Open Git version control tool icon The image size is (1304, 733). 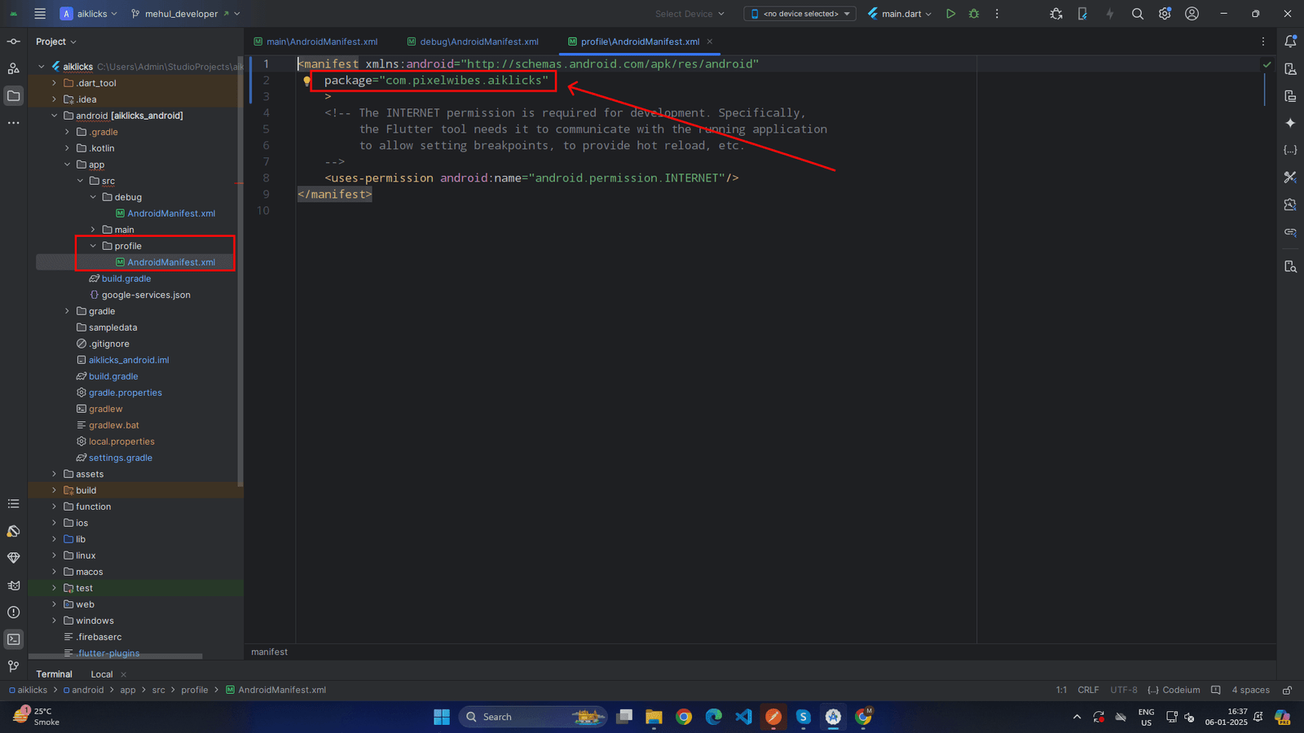[14, 666]
